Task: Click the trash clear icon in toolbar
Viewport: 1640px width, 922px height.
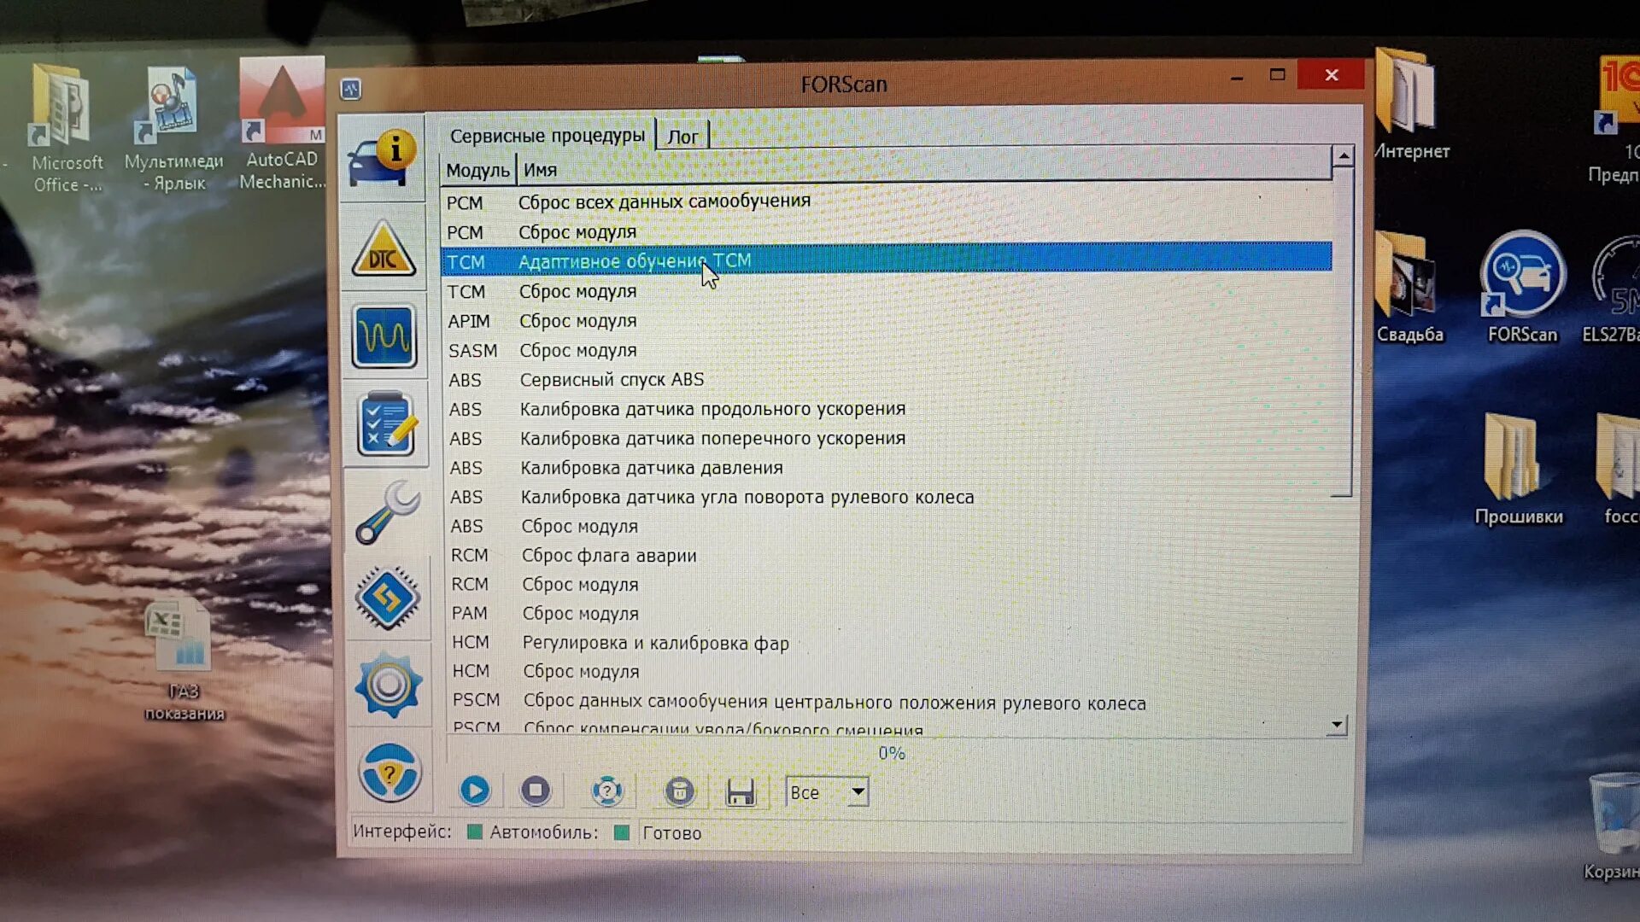Action: (x=680, y=792)
